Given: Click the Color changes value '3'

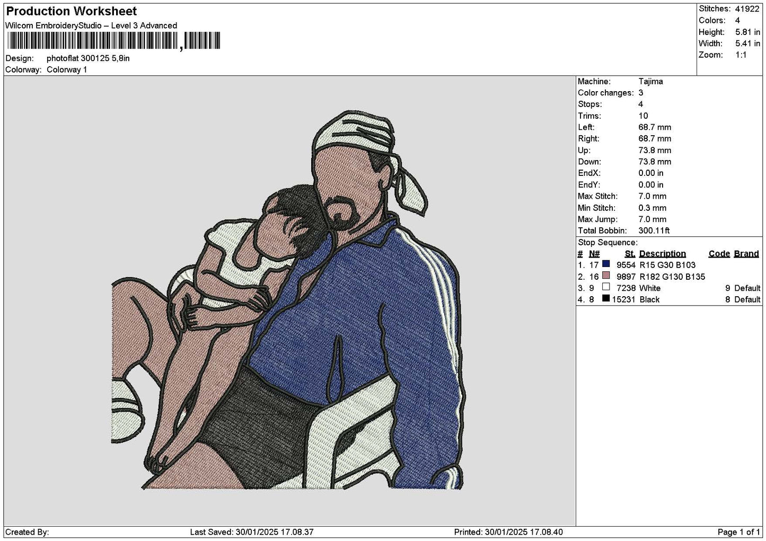Looking at the screenshot, I should [641, 93].
